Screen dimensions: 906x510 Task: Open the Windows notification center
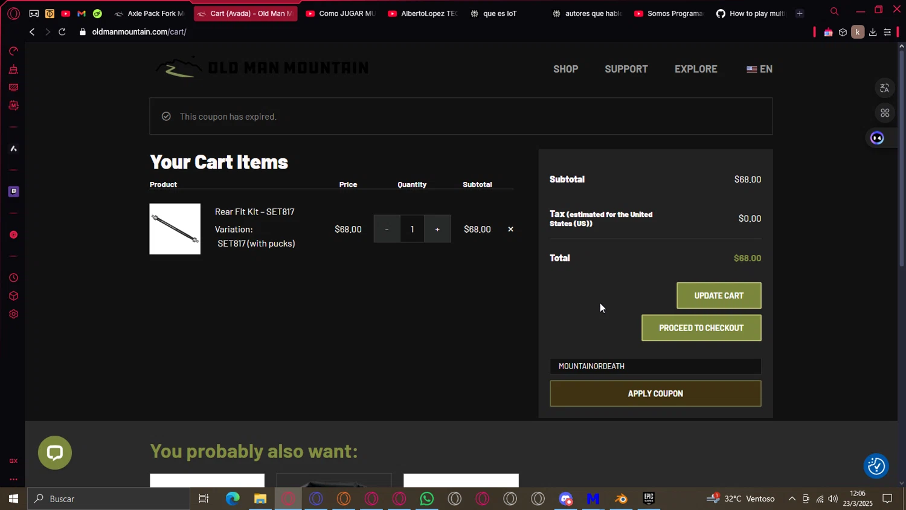[x=888, y=499]
